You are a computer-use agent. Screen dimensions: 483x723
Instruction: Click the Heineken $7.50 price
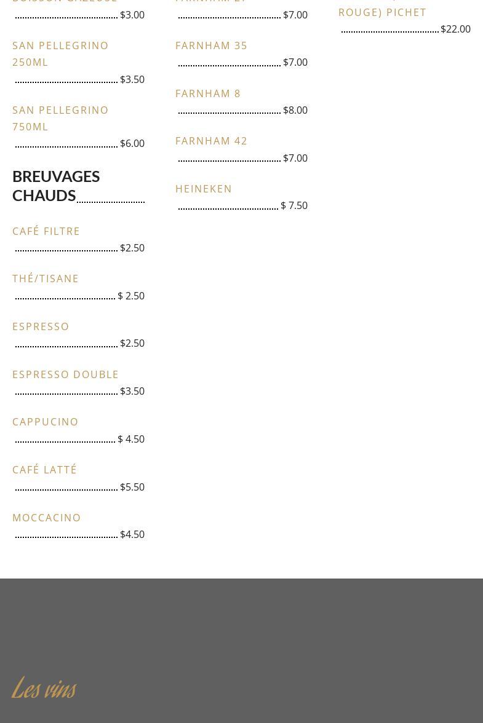[294, 205]
